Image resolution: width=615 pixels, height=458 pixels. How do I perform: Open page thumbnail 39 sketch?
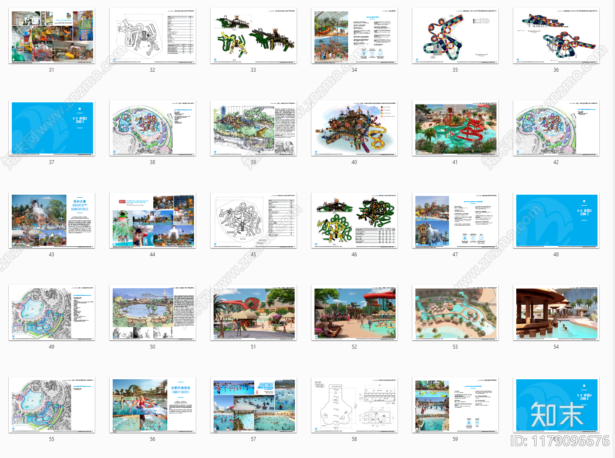(x=253, y=128)
